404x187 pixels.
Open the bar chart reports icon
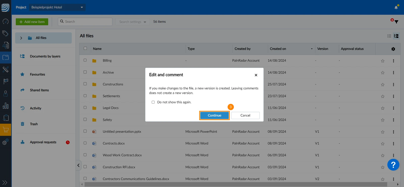click(x=6, y=105)
